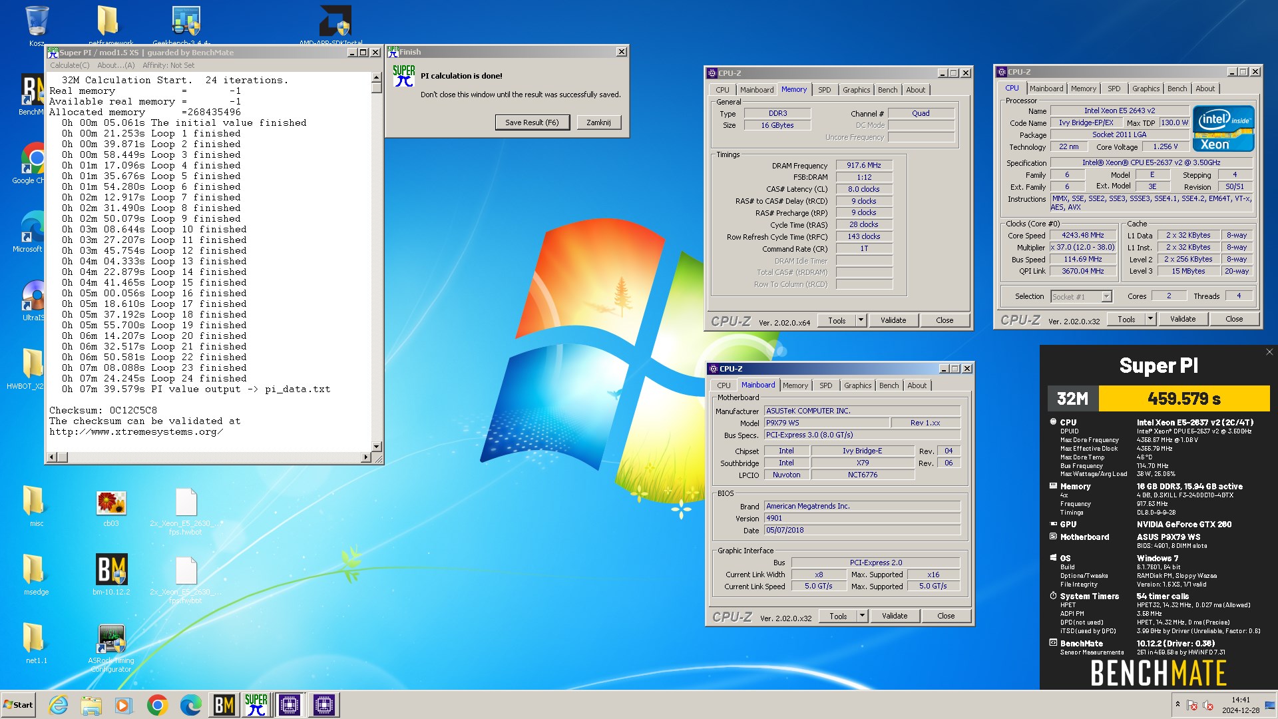
Task: Click the DRAM Frequency value 917.6 MHz
Action: coord(863,165)
